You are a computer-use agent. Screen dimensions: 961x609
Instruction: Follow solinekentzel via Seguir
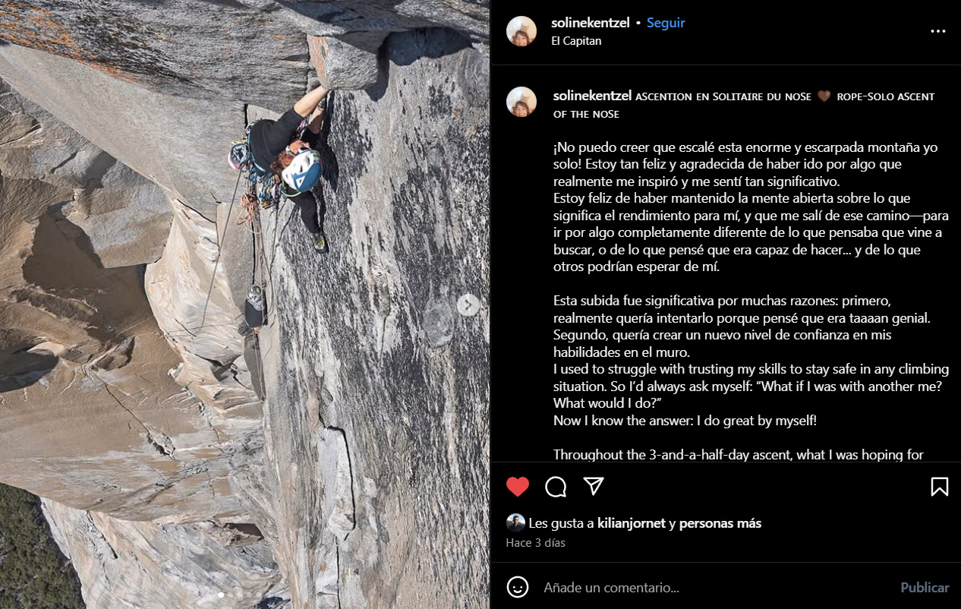[666, 23]
